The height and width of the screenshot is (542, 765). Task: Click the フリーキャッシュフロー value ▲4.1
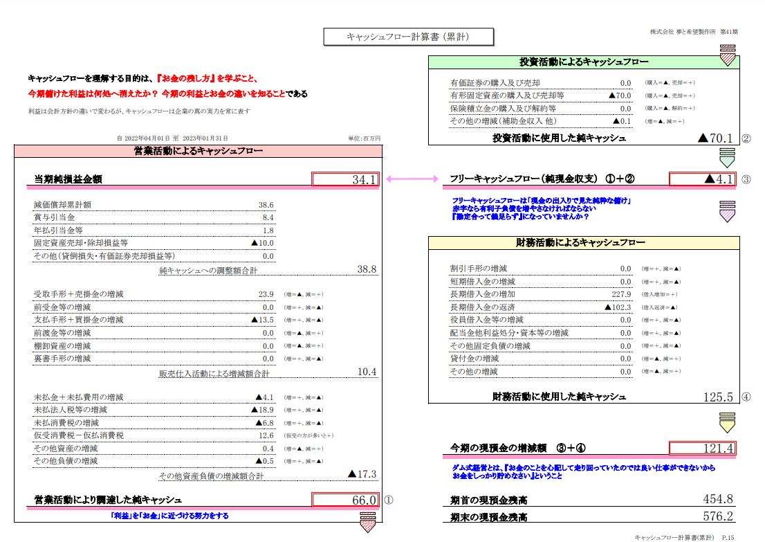click(702, 179)
